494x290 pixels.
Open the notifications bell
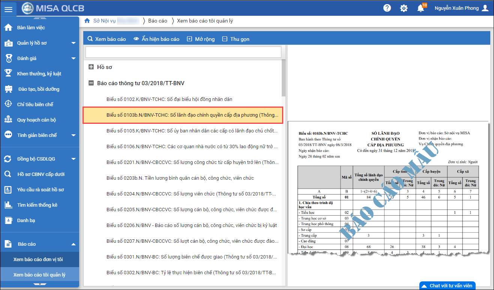[420, 8]
